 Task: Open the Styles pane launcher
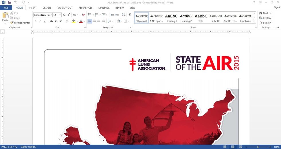(x=256, y=28)
